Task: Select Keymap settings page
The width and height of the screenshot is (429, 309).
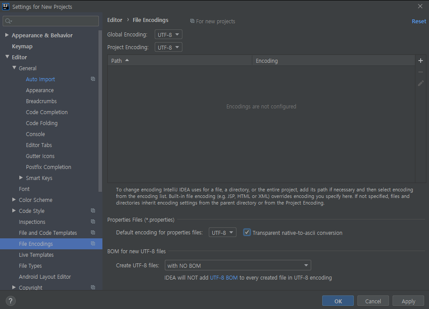Action: [22, 47]
